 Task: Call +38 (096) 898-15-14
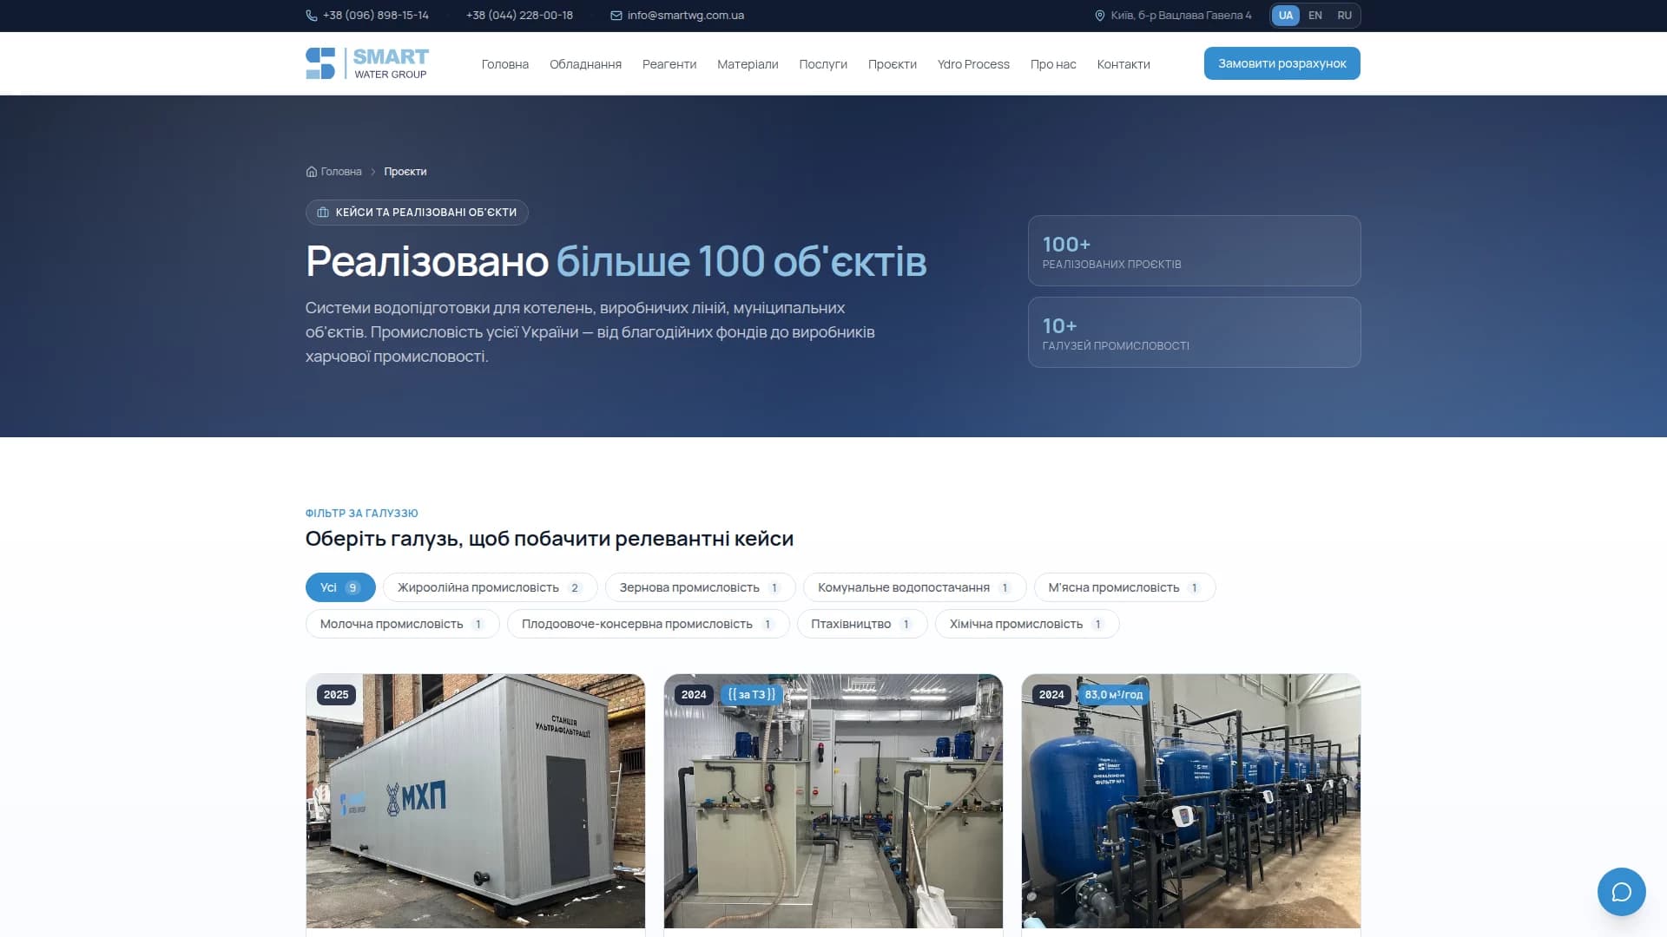(x=376, y=16)
